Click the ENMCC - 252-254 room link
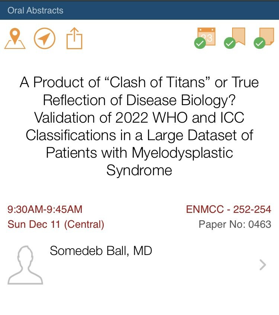The height and width of the screenshot is (315, 279). [228, 210]
